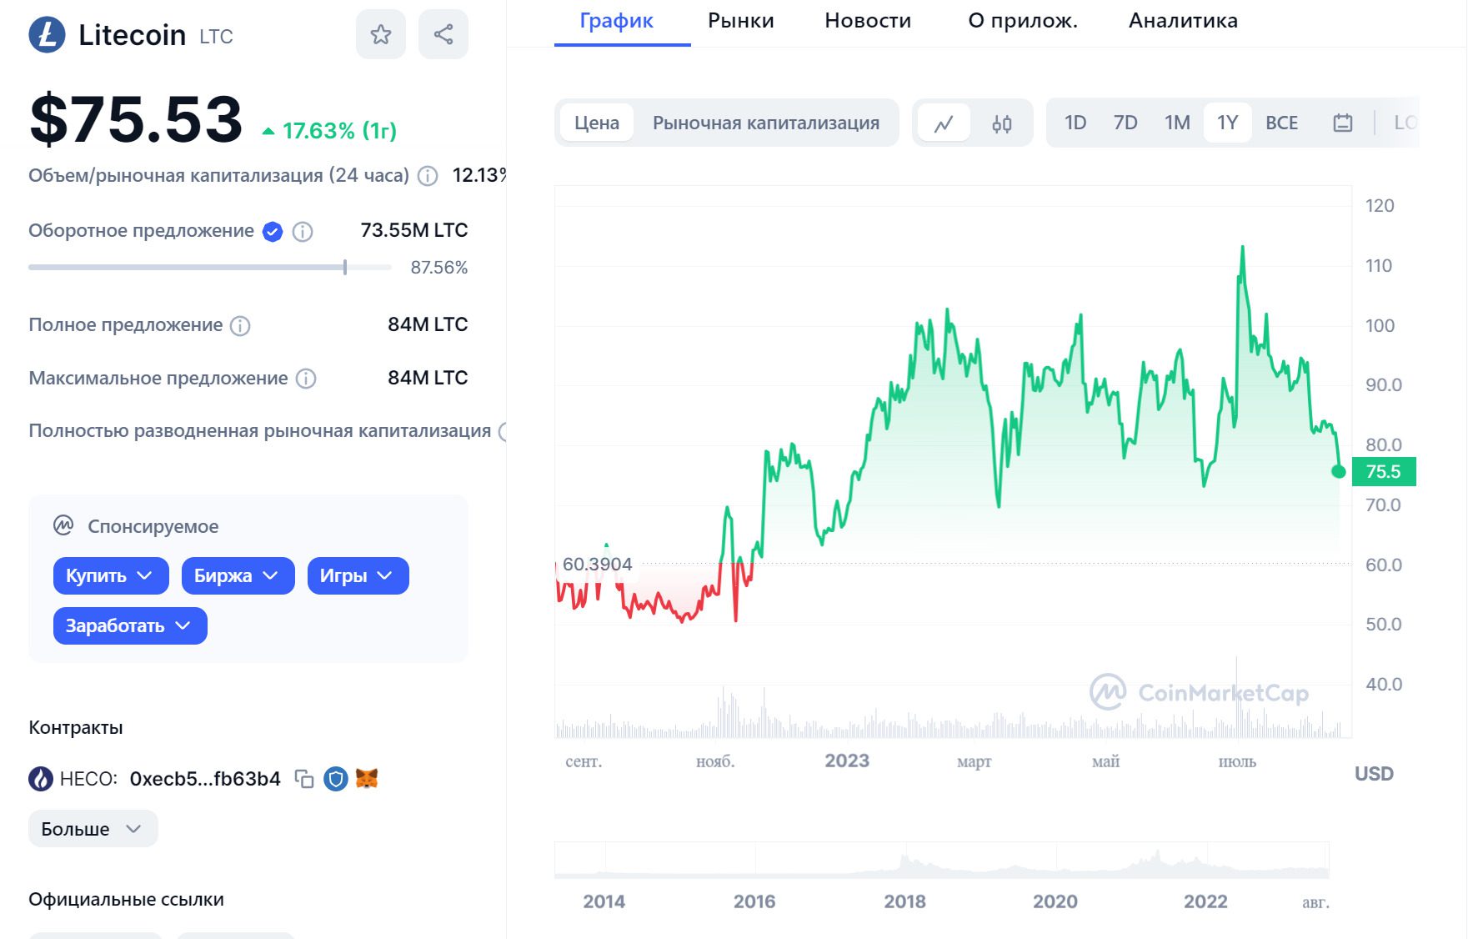Image resolution: width=1468 pixels, height=939 pixels.
Task: Click the HECO contract address 0xecb5...fb63b4
Action: click(205, 779)
